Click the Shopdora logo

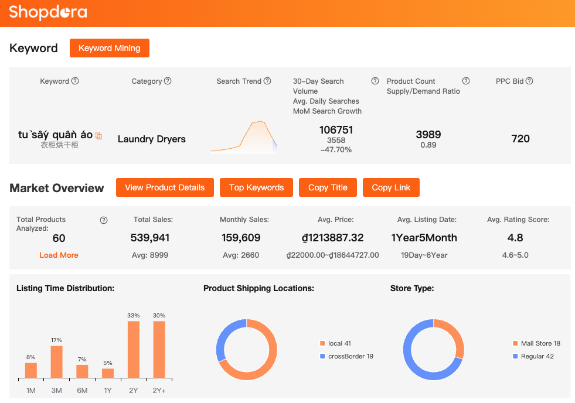pos(48,12)
